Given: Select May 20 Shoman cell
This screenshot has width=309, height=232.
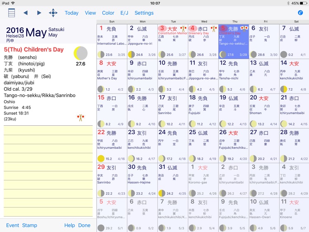Looking at the screenshot, I should [264, 111].
